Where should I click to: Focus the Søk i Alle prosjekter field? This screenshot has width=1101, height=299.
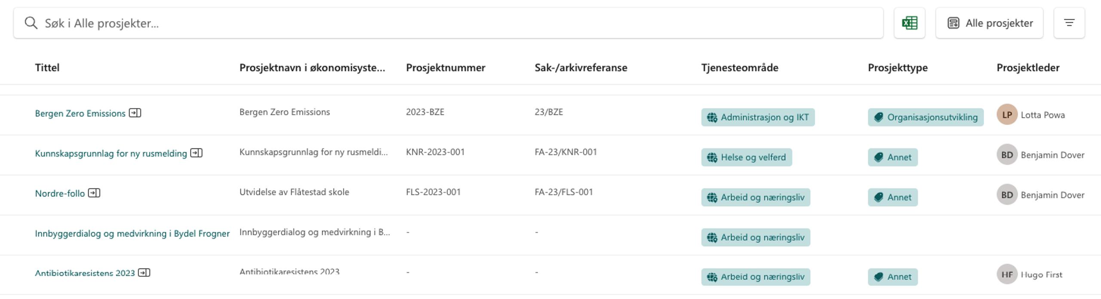pos(448,23)
